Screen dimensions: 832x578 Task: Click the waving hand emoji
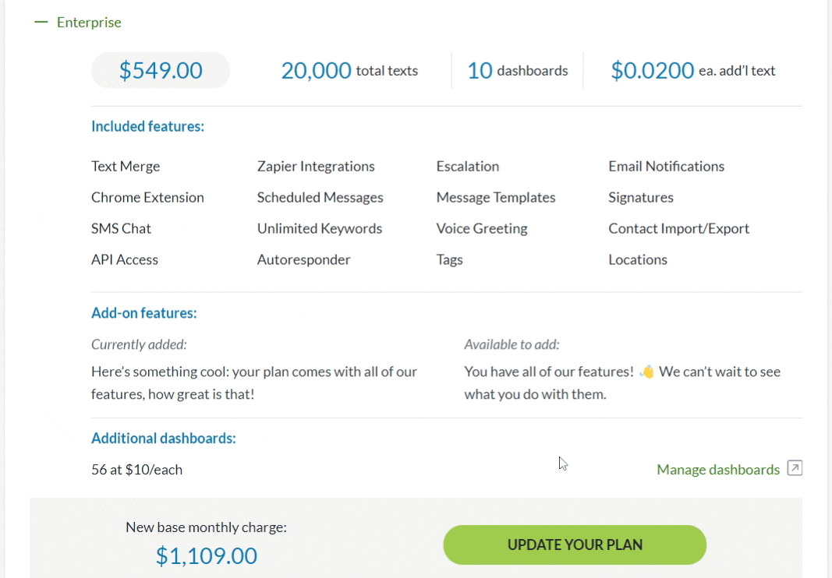pyautogui.click(x=646, y=372)
